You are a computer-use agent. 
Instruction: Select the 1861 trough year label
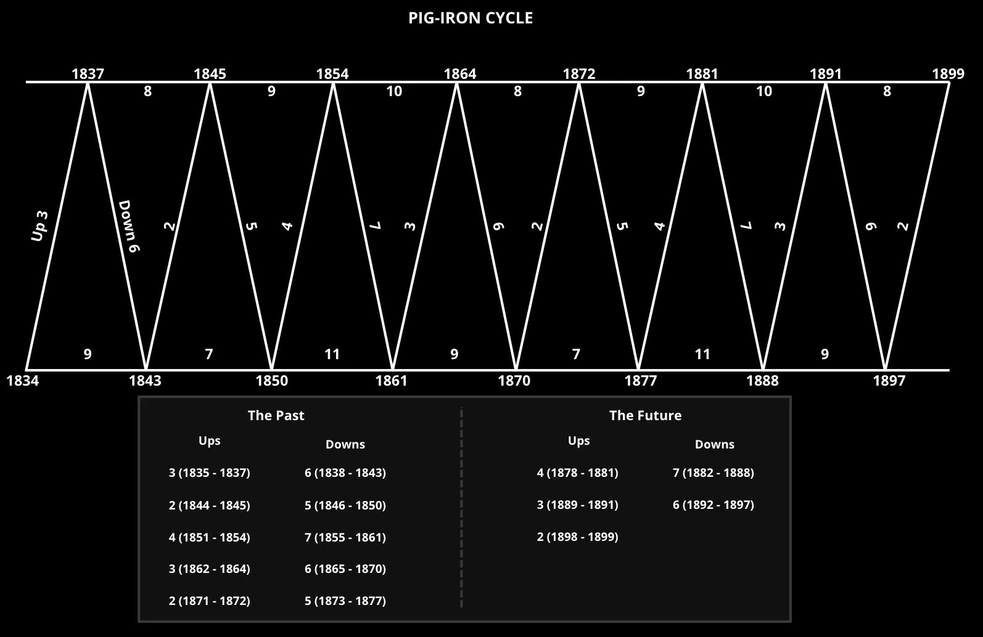[392, 381]
